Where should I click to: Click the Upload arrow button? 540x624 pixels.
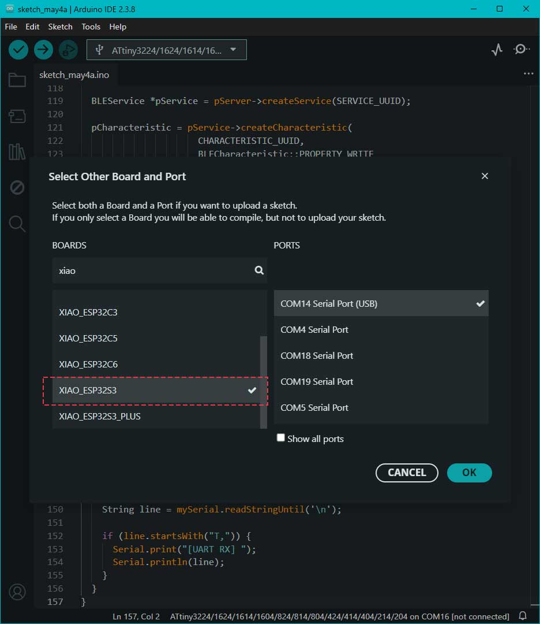point(43,50)
